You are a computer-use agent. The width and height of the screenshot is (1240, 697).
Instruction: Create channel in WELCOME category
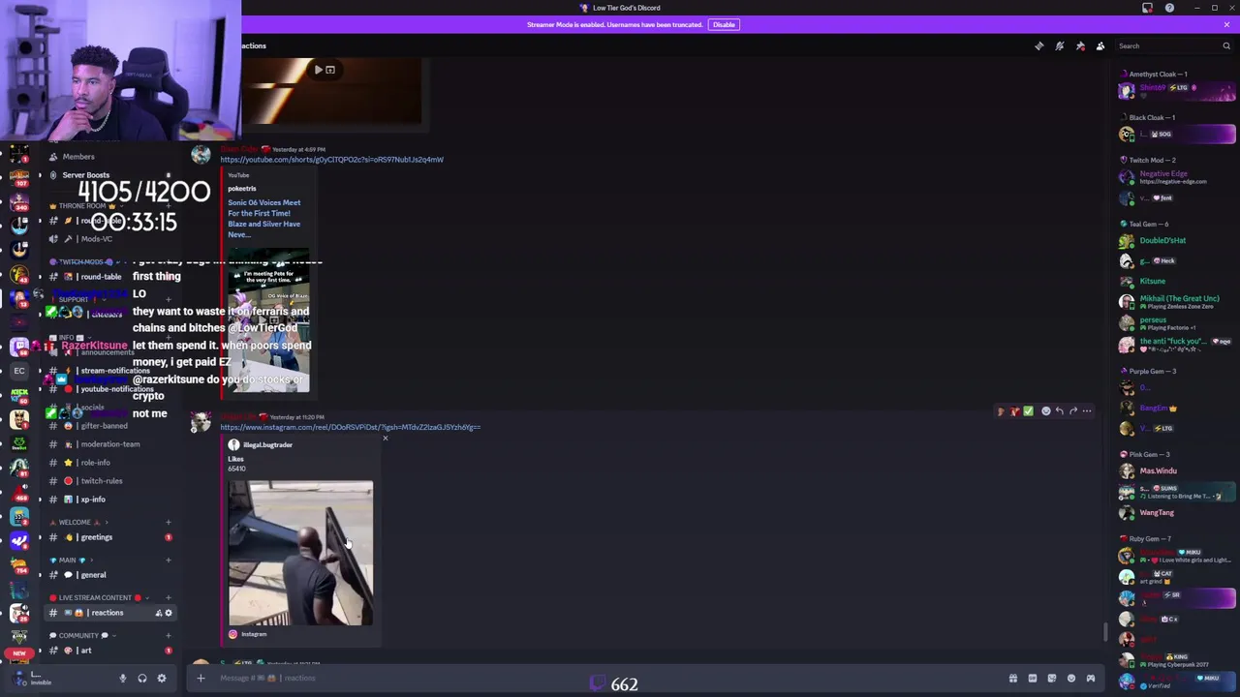point(168,522)
